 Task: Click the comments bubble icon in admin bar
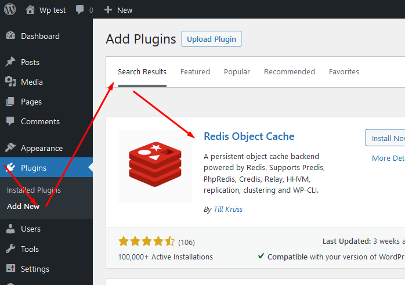click(81, 10)
